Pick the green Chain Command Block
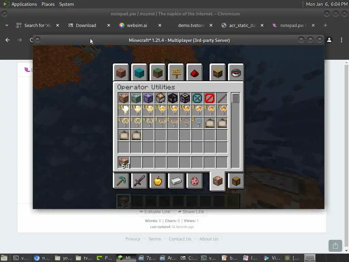The width and height of the screenshot is (349, 262). [136, 98]
